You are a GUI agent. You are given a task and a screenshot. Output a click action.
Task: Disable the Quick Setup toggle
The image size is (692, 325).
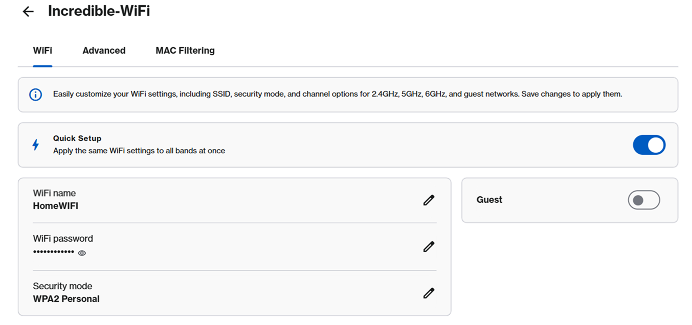tap(649, 145)
